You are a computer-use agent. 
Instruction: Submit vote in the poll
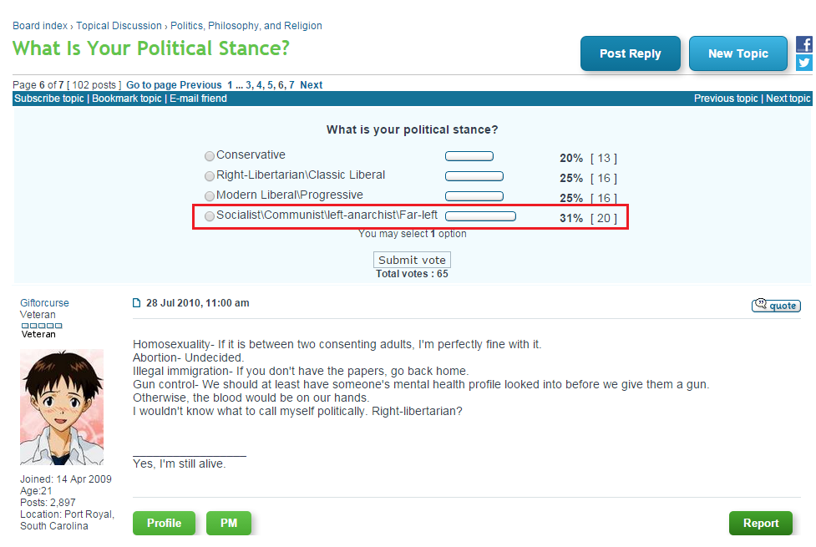412,260
